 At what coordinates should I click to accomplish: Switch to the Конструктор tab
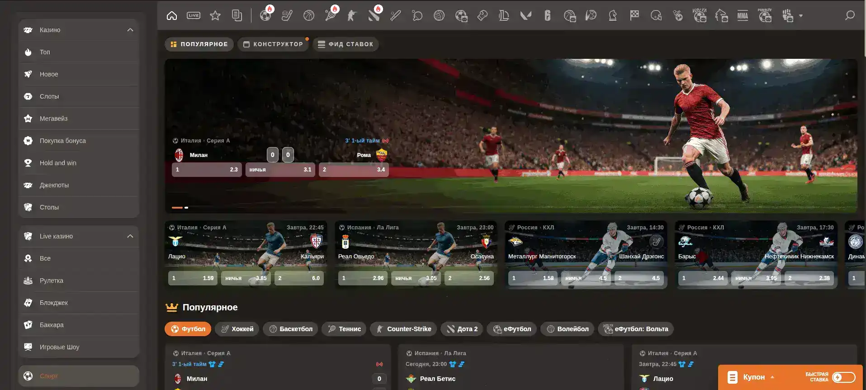pos(273,44)
